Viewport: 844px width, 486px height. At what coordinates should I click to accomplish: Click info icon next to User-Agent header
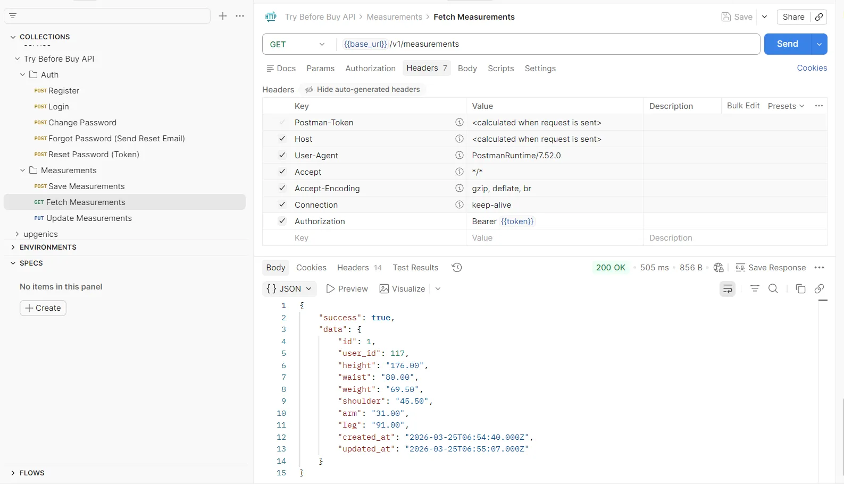pyautogui.click(x=459, y=156)
